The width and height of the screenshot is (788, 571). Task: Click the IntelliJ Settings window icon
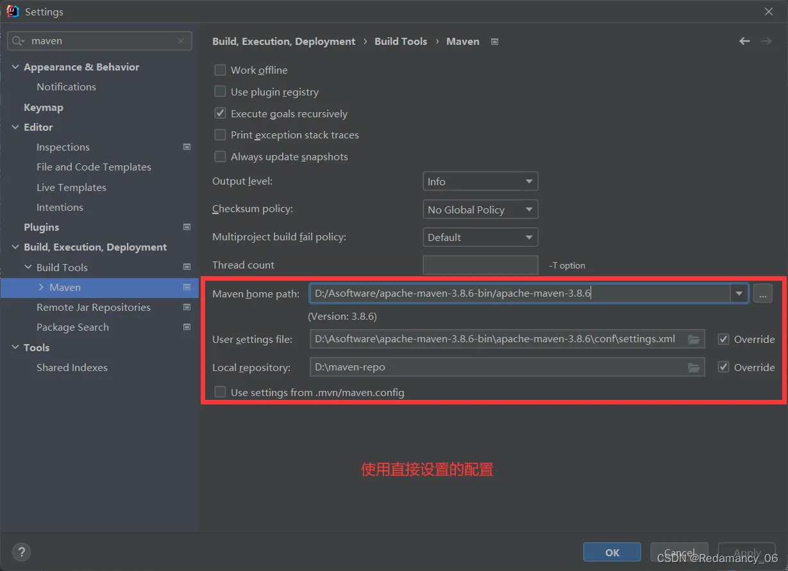[12, 12]
